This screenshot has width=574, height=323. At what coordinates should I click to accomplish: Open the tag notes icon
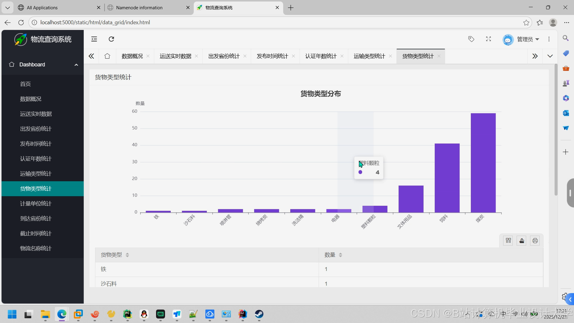click(471, 39)
